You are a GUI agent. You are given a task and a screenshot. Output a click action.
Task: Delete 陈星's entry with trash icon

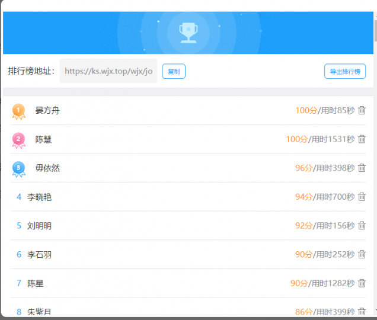[x=362, y=283]
